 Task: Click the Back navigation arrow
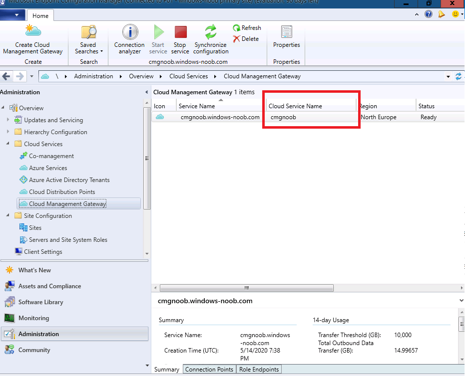point(6,76)
